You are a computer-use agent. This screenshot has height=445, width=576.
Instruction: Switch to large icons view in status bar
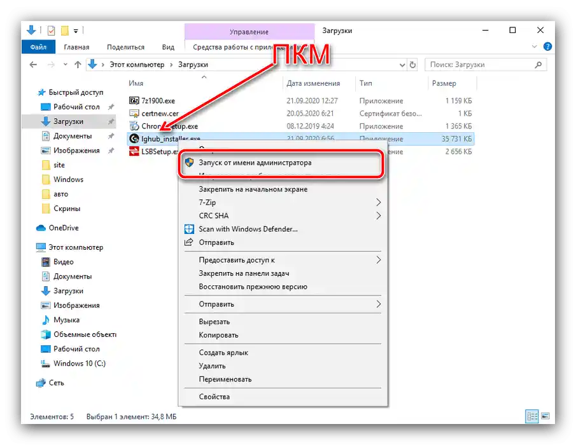click(x=545, y=416)
